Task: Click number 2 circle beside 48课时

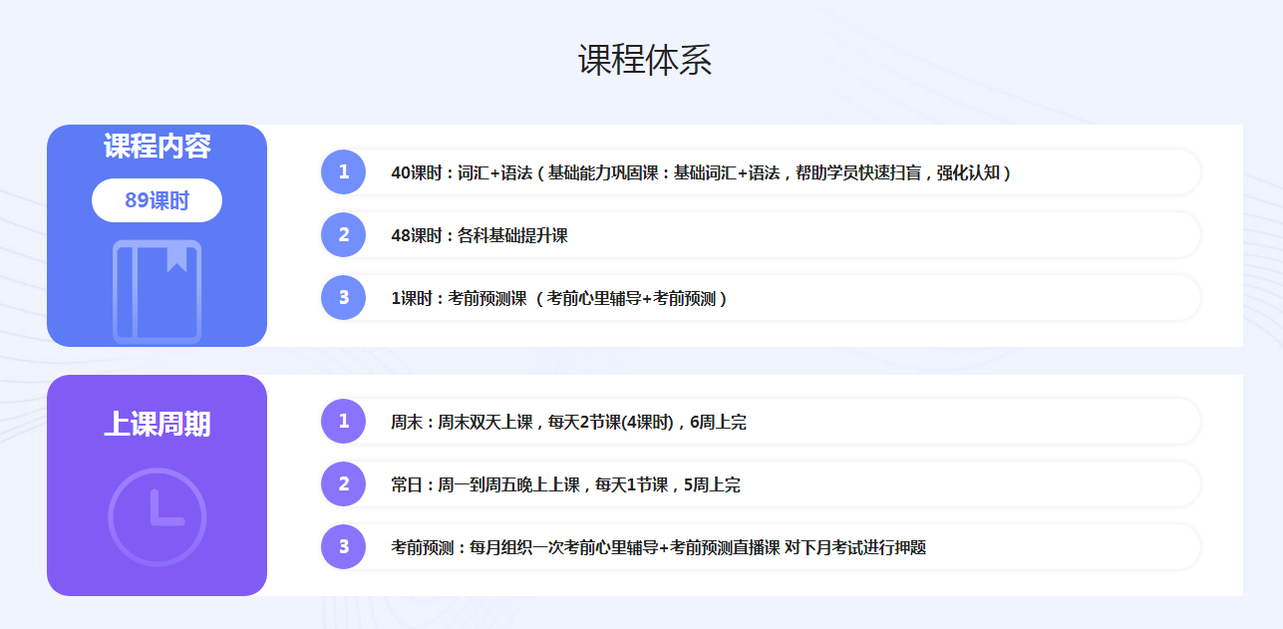Action: point(344,234)
